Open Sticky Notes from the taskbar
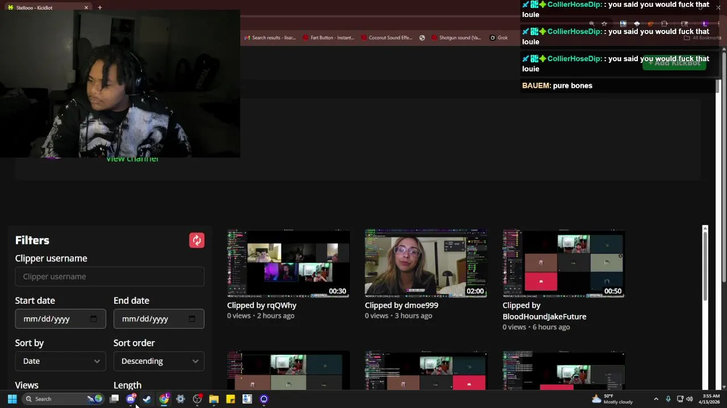The width and height of the screenshot is (727, 408). coord(231,399)
